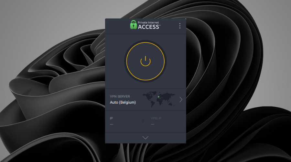291x162 pixels.
Task: Click the green location dot on map
Action: coord(158,96)
